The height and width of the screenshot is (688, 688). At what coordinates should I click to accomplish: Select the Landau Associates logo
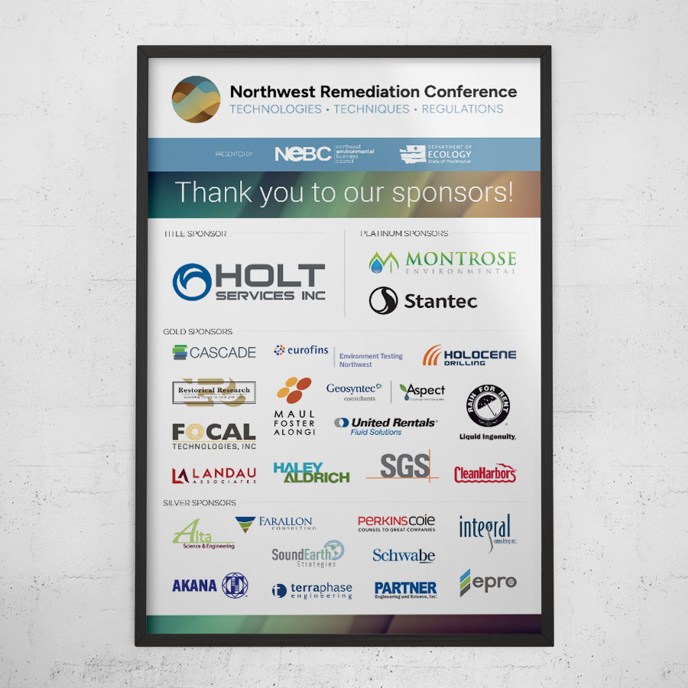(214, 475)
